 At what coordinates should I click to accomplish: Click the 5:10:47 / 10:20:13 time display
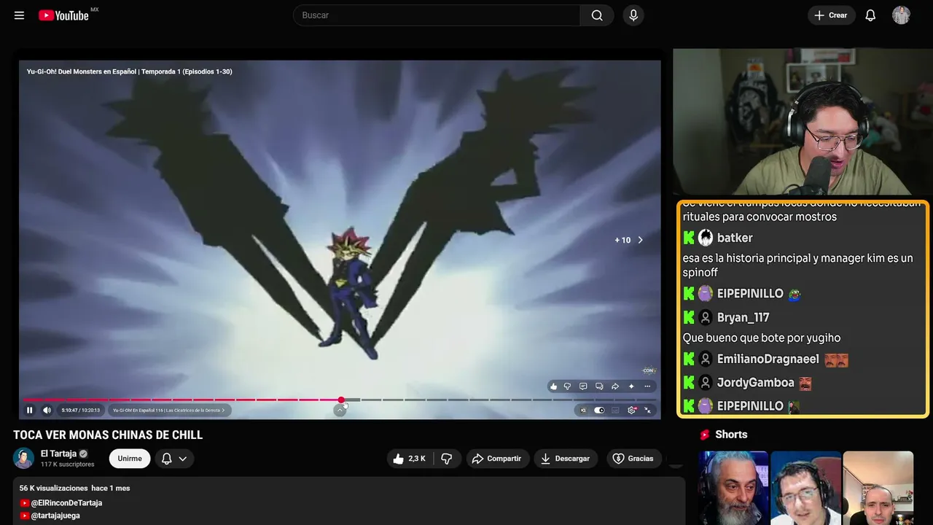click(x=80, y=411)
